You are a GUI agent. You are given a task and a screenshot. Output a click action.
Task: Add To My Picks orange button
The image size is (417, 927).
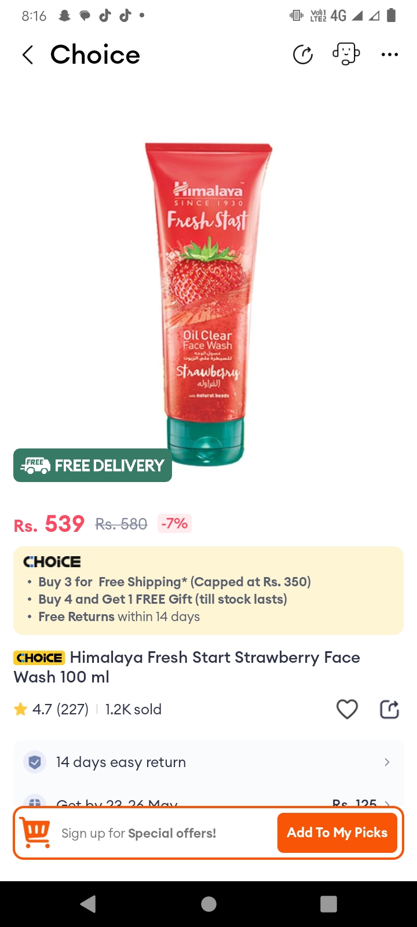tap(337, 833)
